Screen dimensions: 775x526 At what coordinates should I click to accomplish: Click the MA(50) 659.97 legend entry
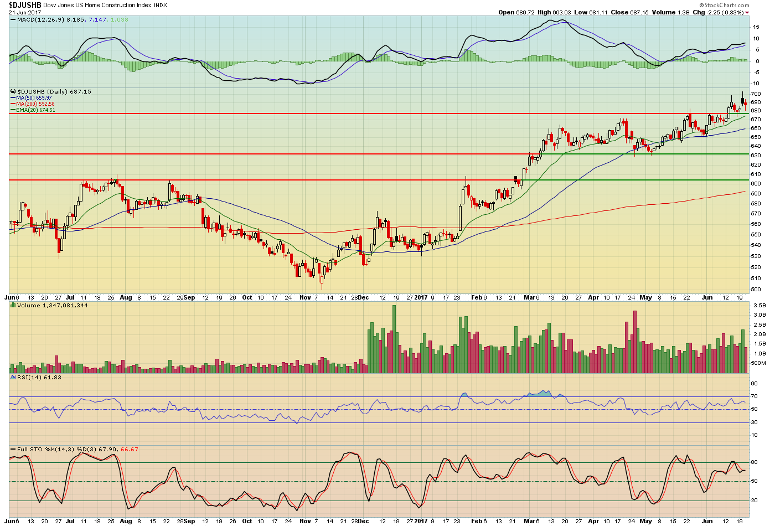[x=34, y=98]
